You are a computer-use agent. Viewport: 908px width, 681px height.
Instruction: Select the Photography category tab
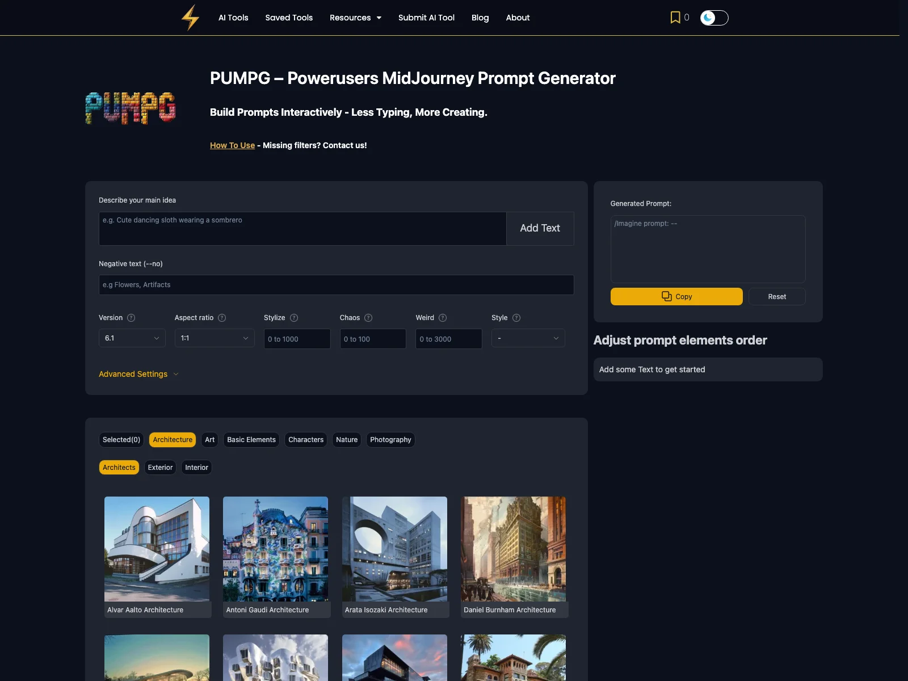pos(390,440)
